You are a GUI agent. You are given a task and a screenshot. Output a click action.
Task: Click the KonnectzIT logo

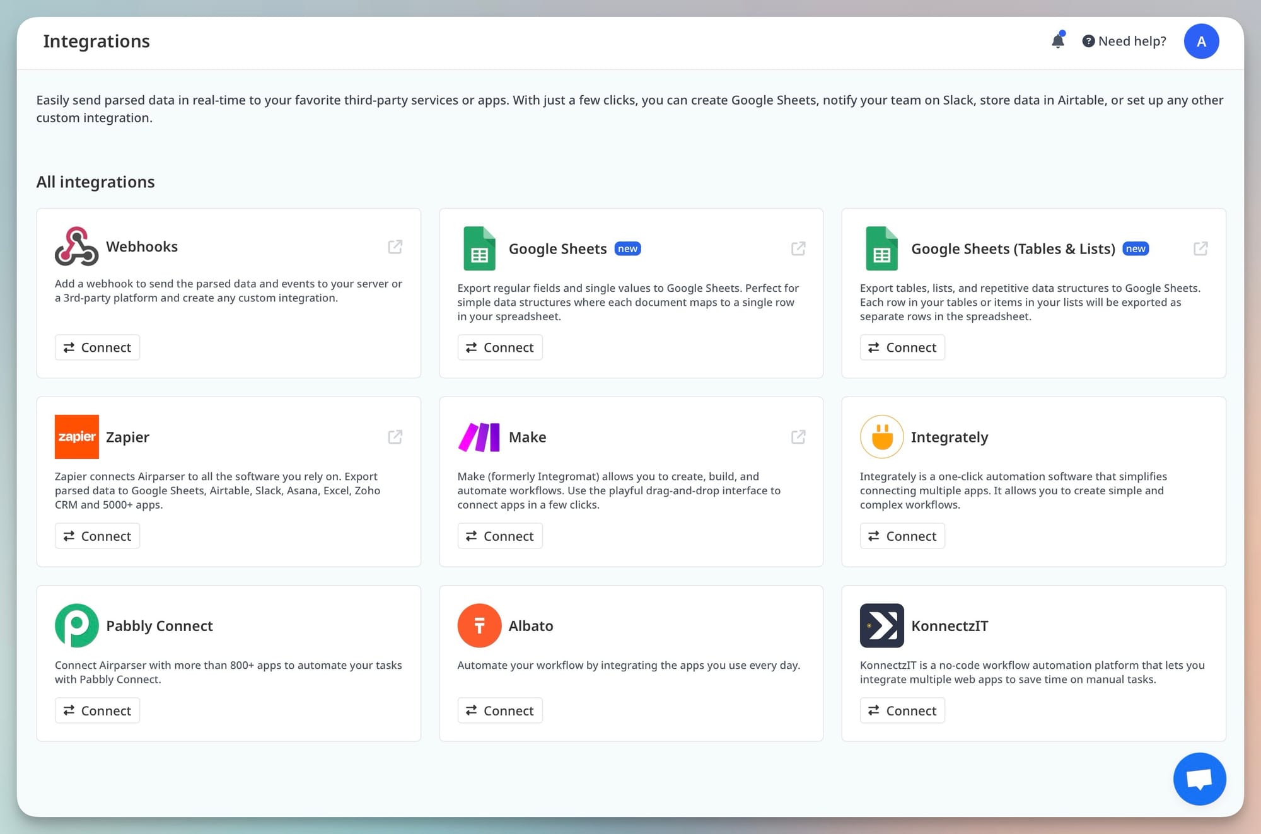point(881,625)
